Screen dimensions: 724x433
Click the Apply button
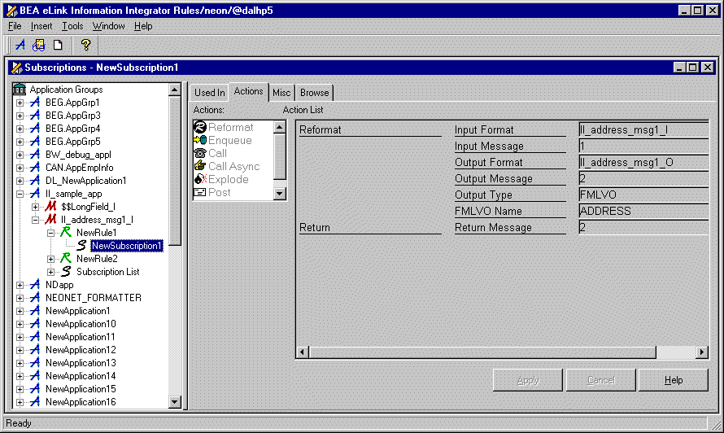[x=528, y=380]
